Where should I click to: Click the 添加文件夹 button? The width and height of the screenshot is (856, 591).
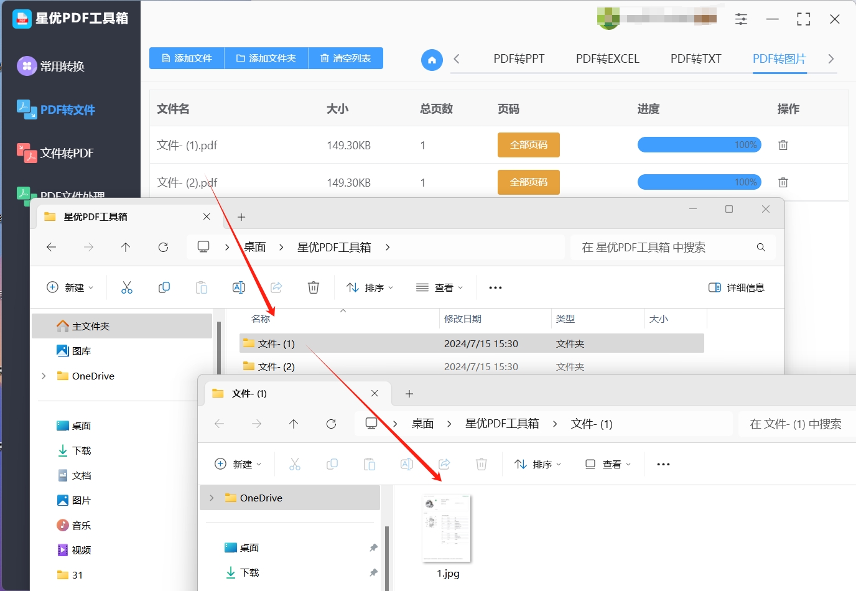(x=266, y=58)
